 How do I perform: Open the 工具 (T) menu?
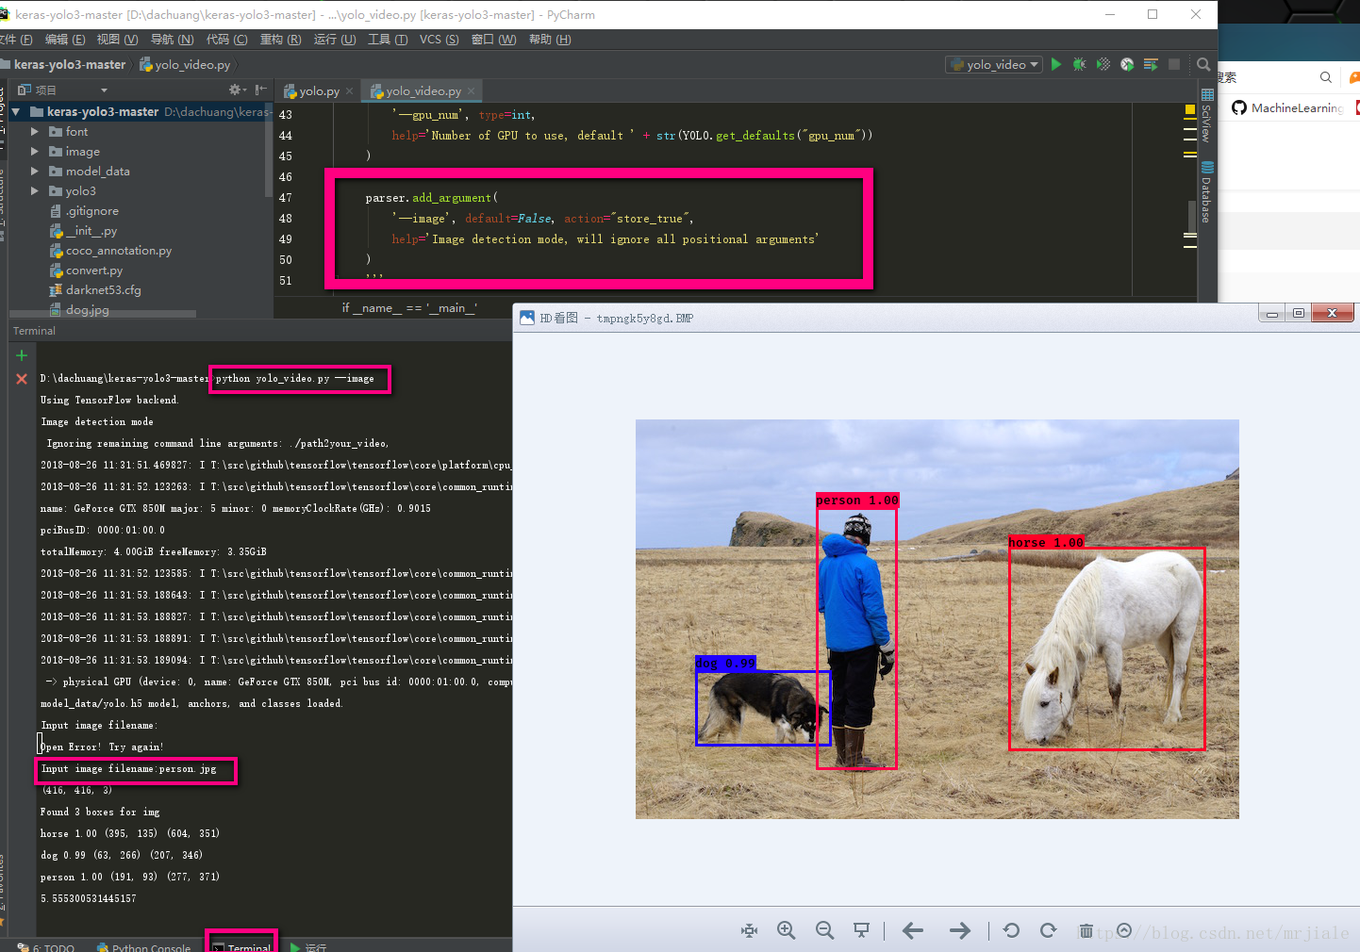(x=388, y=40)
